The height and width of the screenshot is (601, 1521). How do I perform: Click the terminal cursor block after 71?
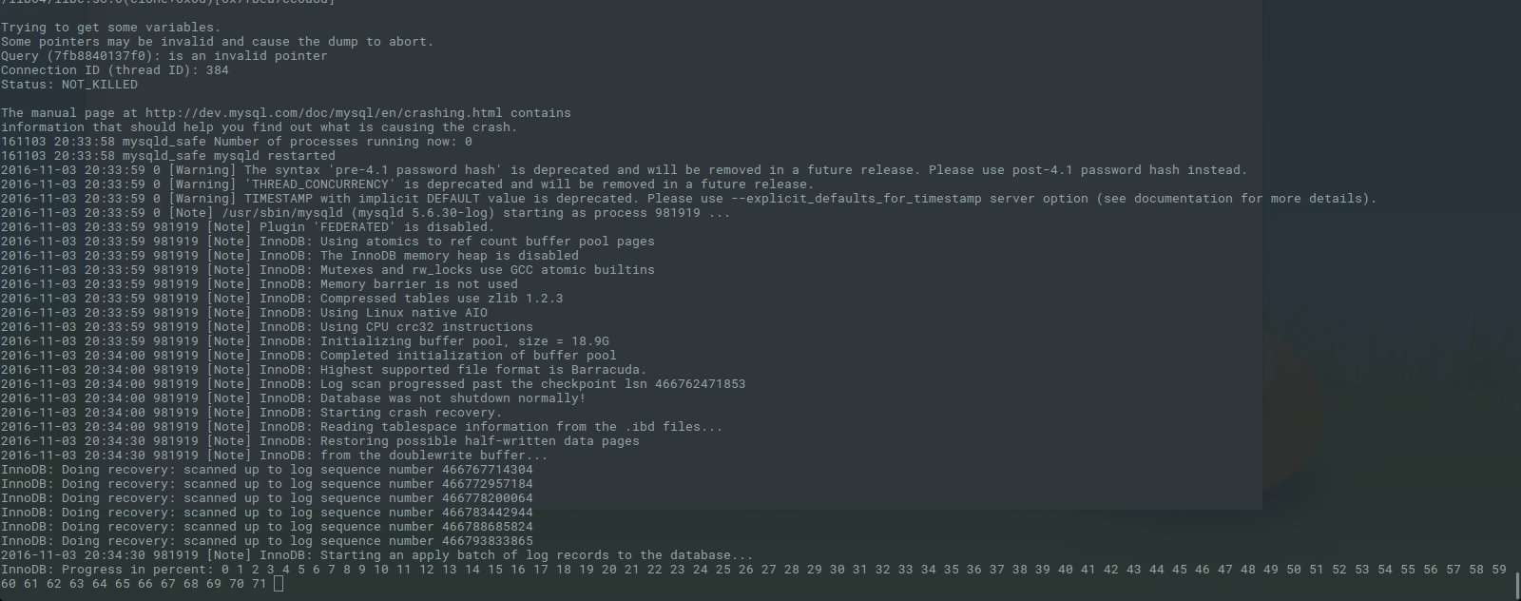tap(278, 584)
